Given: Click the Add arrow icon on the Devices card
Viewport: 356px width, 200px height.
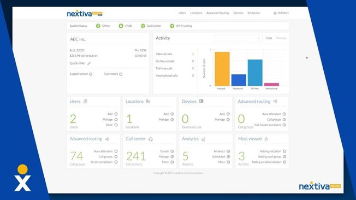Looking at the screenshot, I should 228,114.
